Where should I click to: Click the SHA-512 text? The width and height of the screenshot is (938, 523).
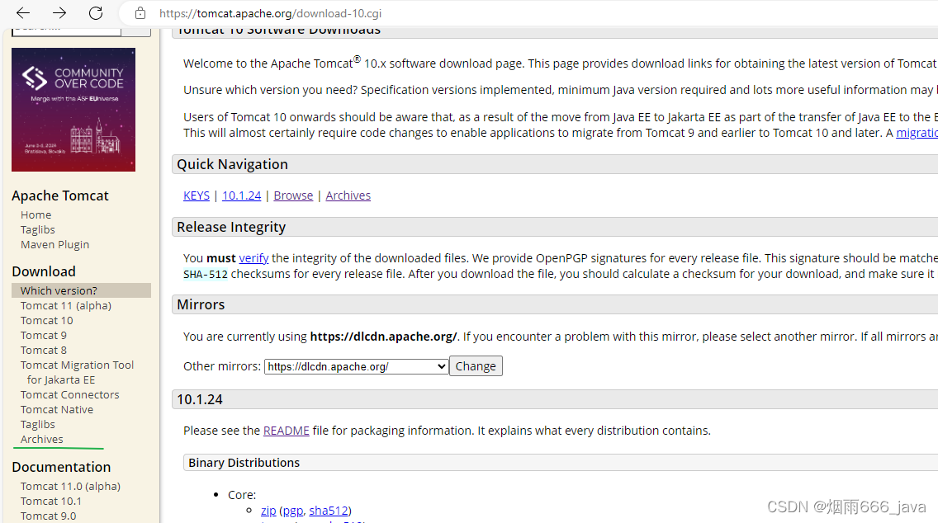point(205,275)
